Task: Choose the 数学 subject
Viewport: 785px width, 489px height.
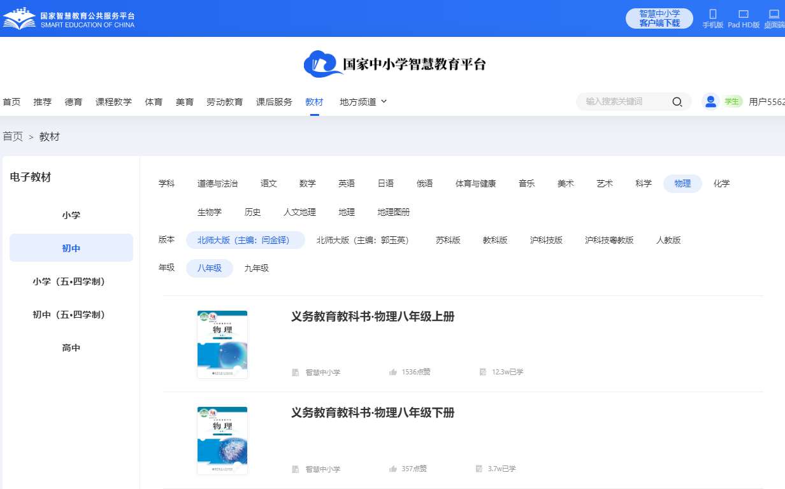Action: coord(308,183)
